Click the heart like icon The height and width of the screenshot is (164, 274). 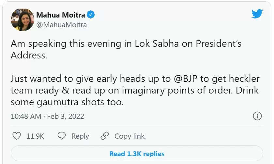tap(17, 136)
